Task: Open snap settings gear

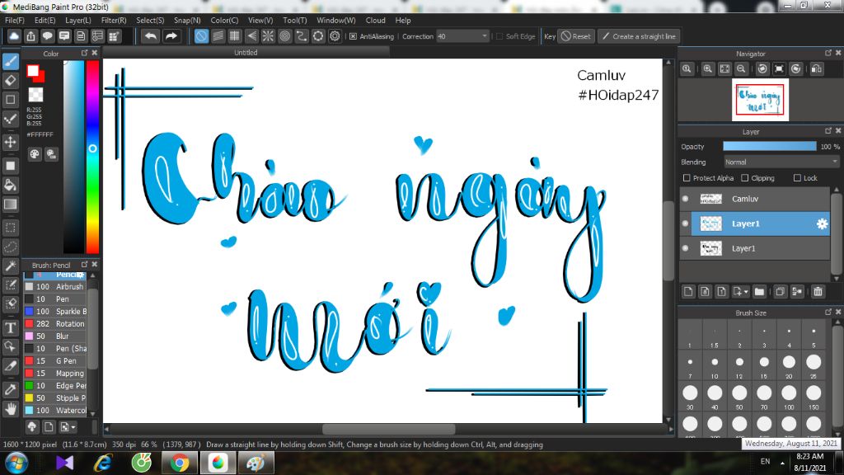Action: point(335,36)
